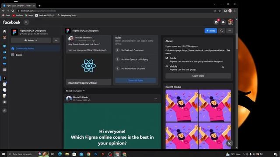Expand the Joined dropdown button

31,41
